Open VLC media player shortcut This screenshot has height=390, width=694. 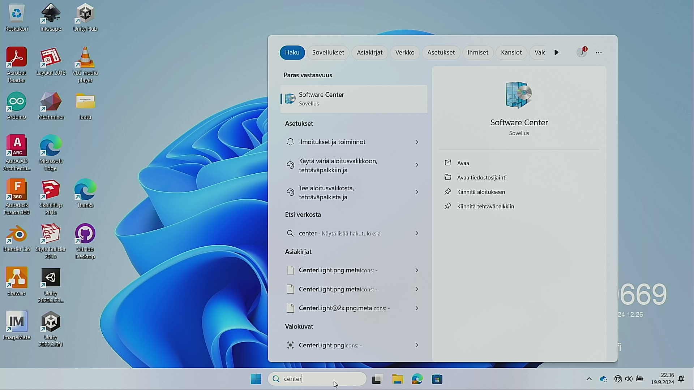point(85,65)
